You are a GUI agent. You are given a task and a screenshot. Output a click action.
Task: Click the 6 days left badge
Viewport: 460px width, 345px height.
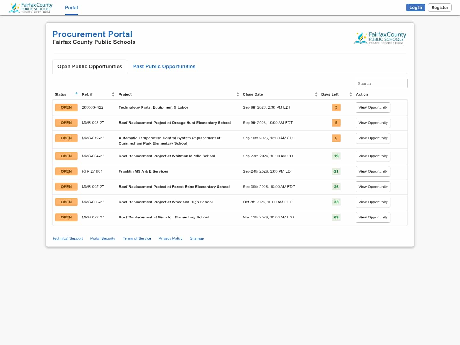(x=336, y=138)
